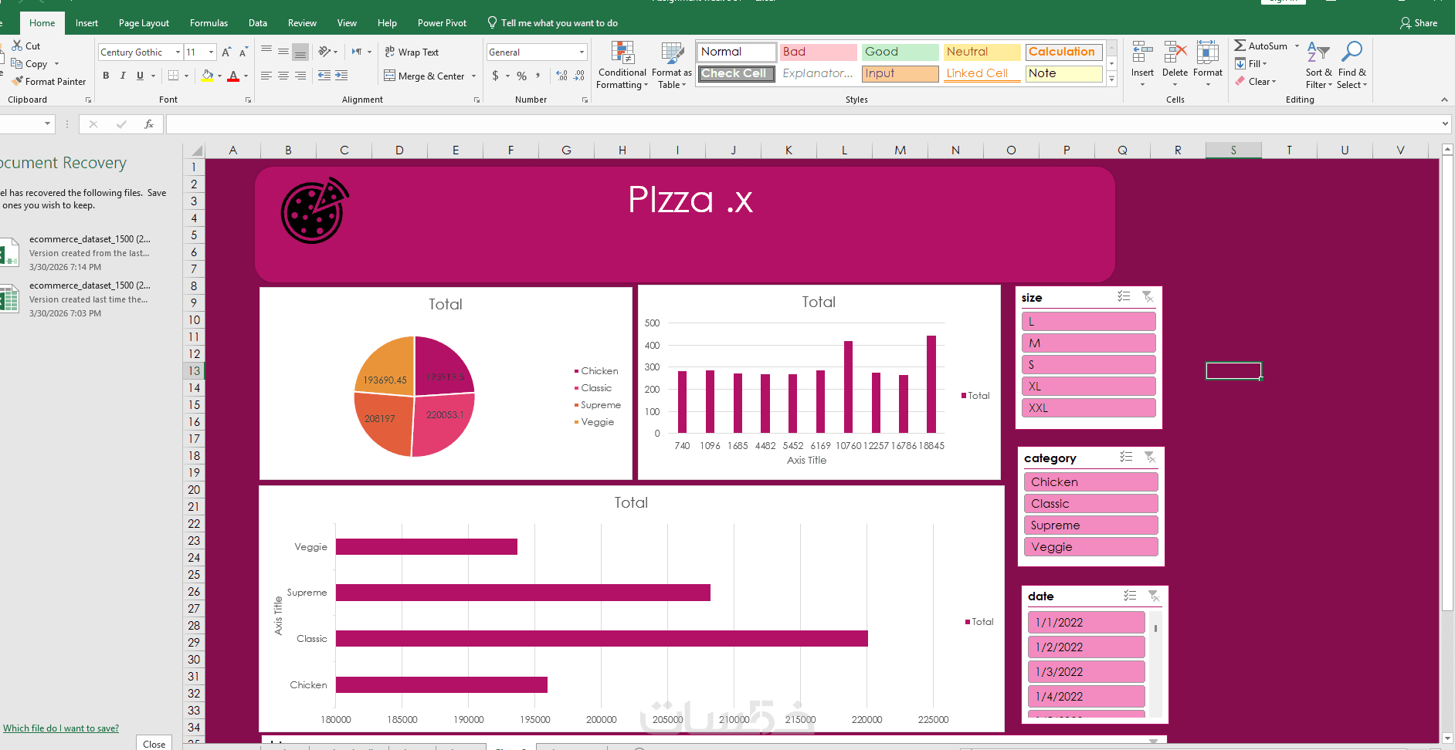This screenshot has height=750, width=1455.
Task: Click the Copy icon in Clipboard
Action: 16,63
